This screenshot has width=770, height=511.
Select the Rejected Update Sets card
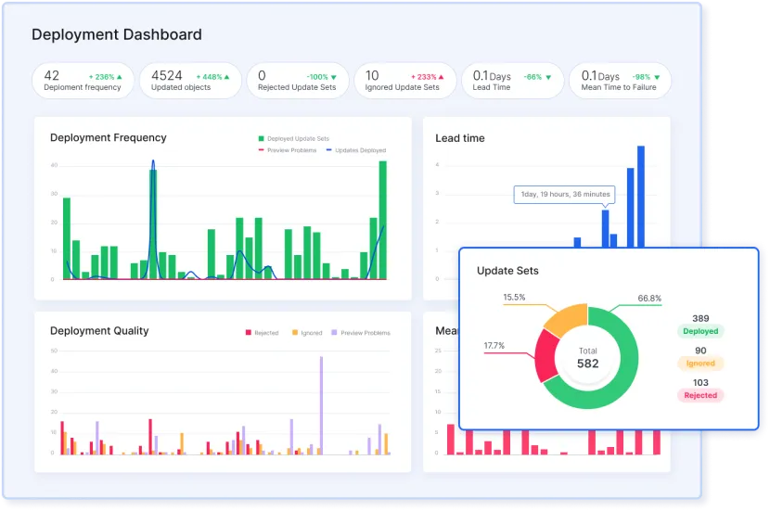297,81
